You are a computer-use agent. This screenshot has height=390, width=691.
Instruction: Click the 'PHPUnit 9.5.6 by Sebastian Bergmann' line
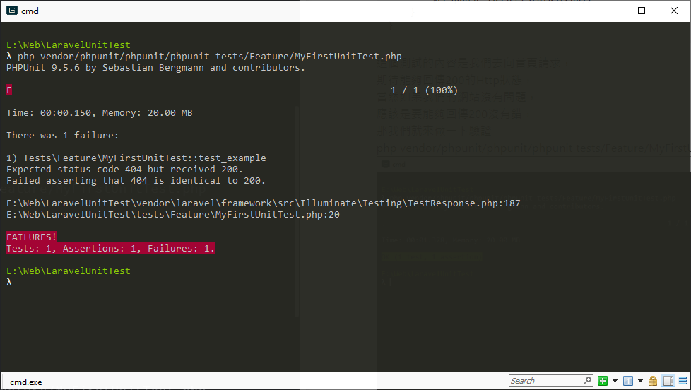155,68
